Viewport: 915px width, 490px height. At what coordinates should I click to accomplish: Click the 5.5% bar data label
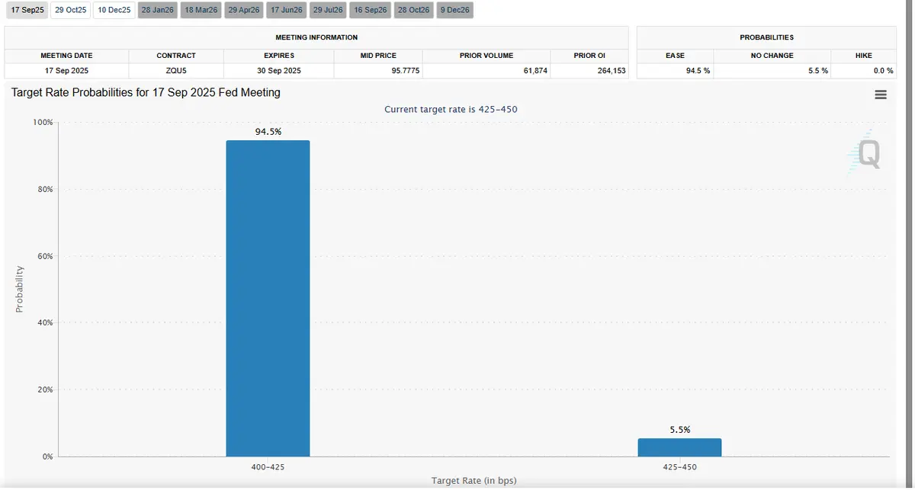(x=680, y=430)
